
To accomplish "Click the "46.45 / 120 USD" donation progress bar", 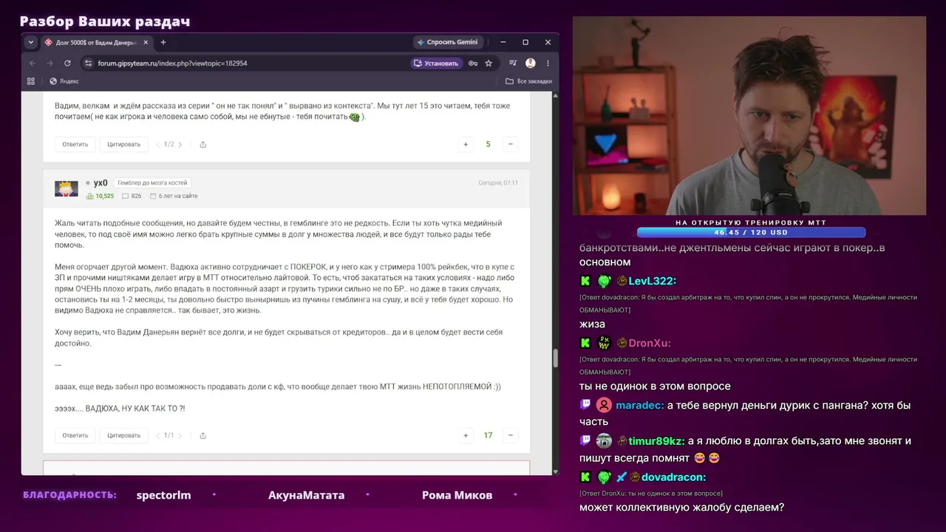I will click(x=749, y=233).
